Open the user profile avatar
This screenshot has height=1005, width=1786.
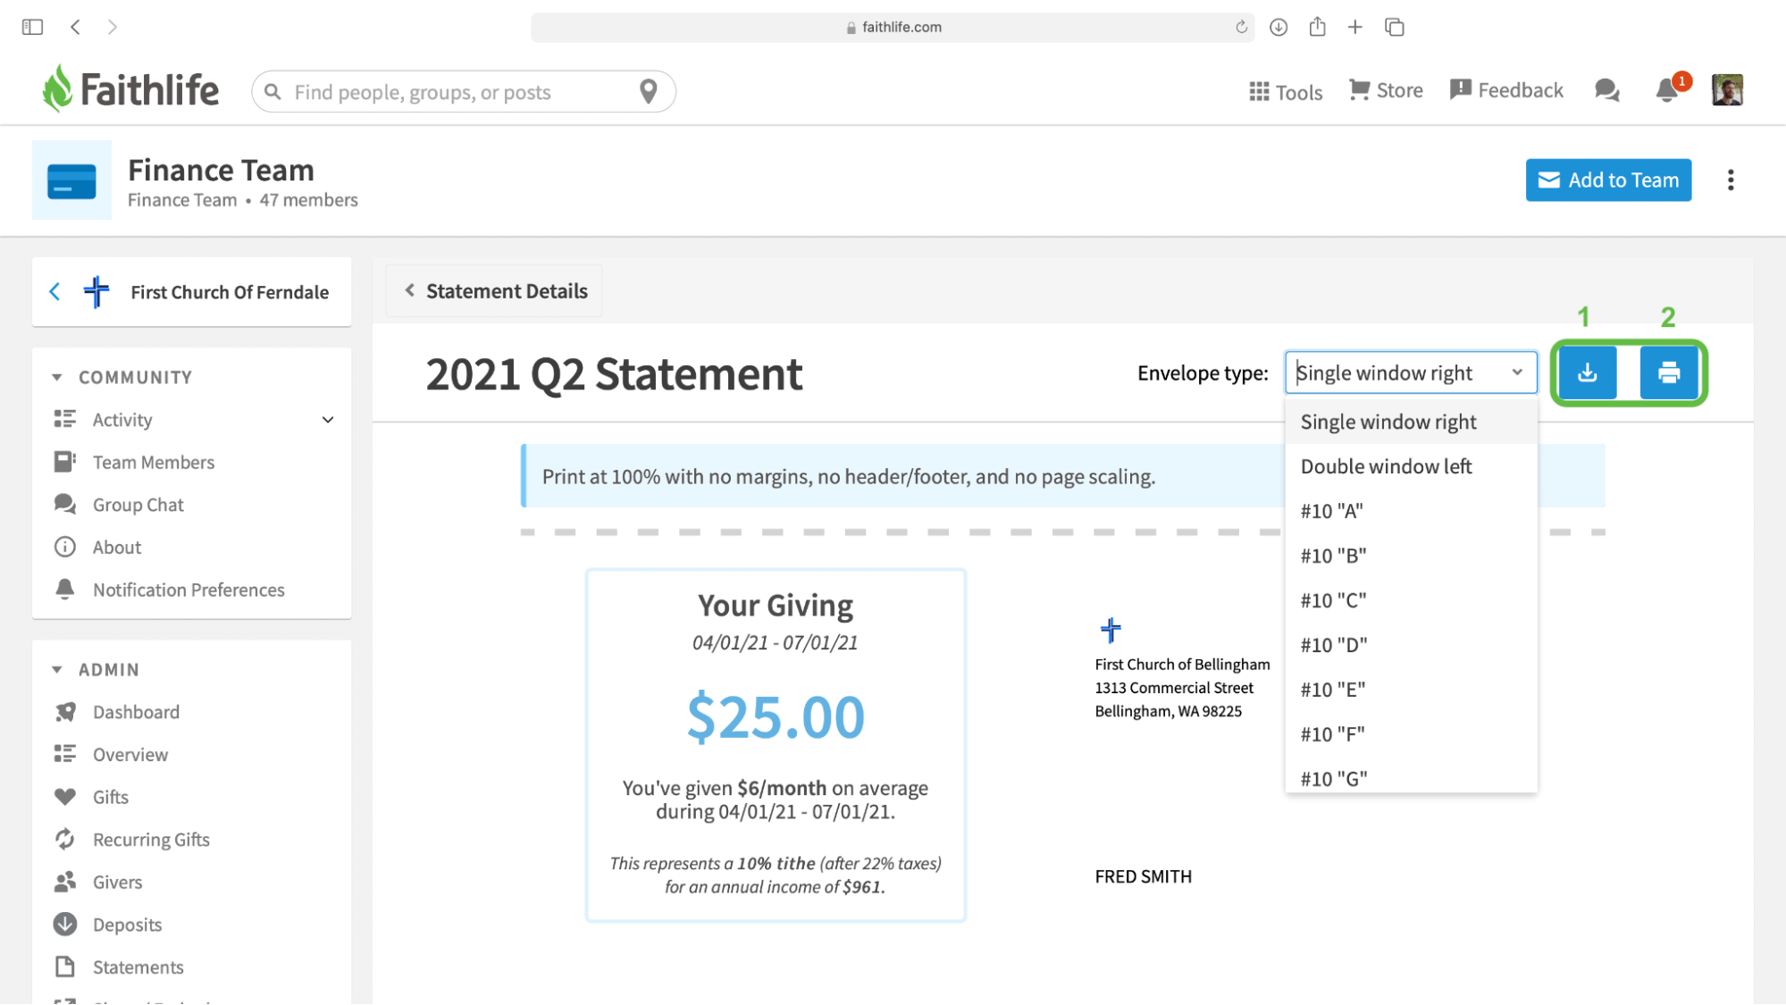[1726, 90]
